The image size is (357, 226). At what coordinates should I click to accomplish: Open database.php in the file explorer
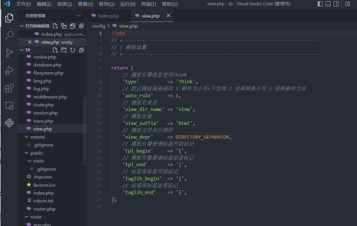pyautogui.click(x=47, y=65)
